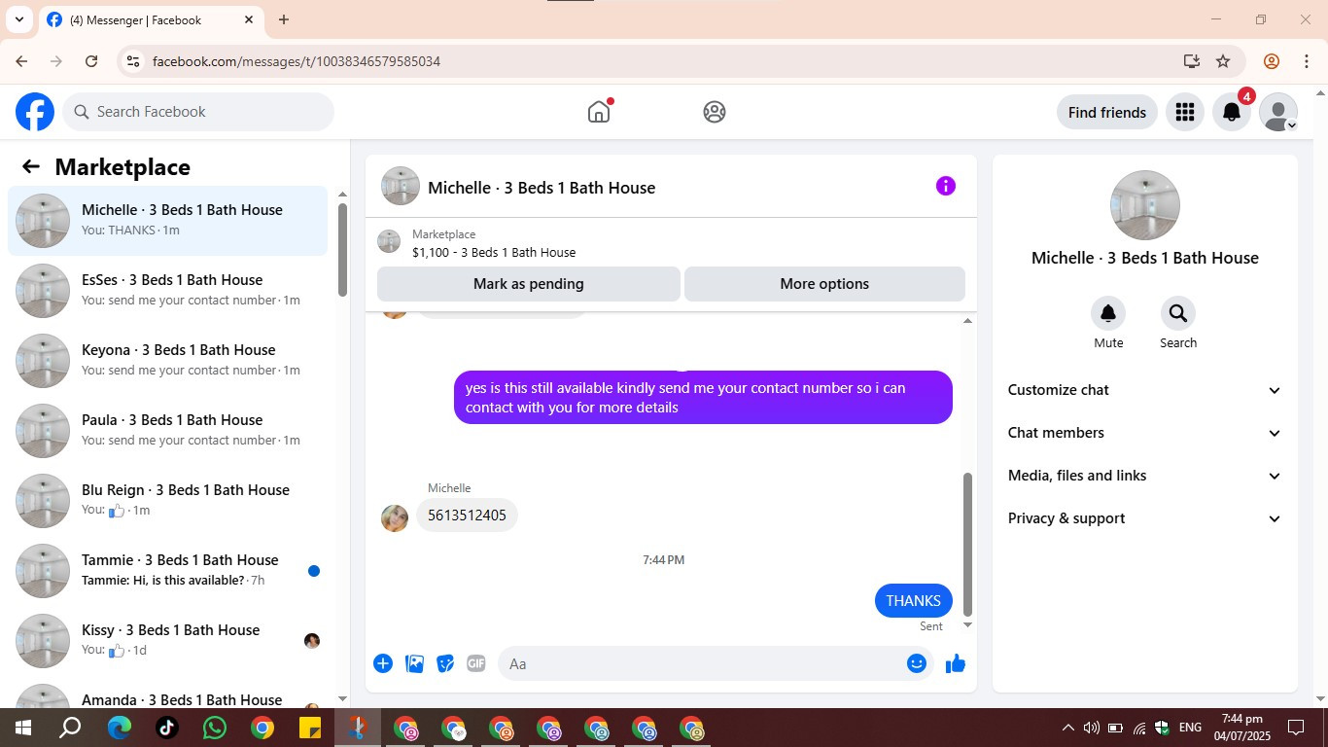This screenshot has height=747, width=1328.
Task: Expand Media, files and links section
Action: (x=1145, y=476)
